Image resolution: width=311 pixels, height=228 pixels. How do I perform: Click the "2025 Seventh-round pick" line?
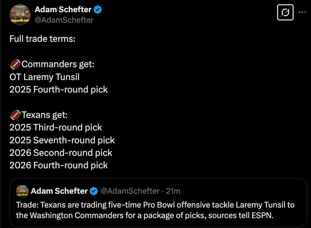(x=62, y=140)
